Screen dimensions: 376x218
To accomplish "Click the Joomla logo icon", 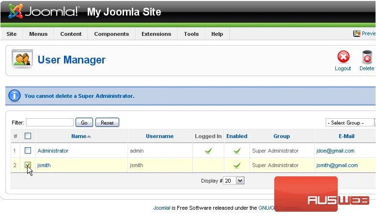I will [16, 11].
